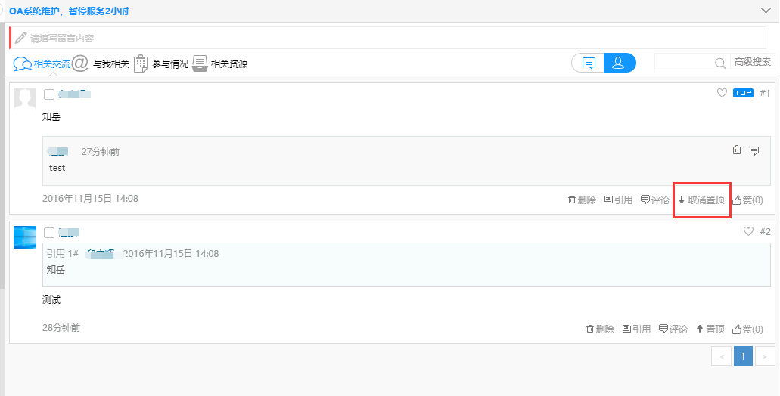Click the blue TOP badge on post #1
The height and width of the screenshot is (396, 780).
[744, 93]
